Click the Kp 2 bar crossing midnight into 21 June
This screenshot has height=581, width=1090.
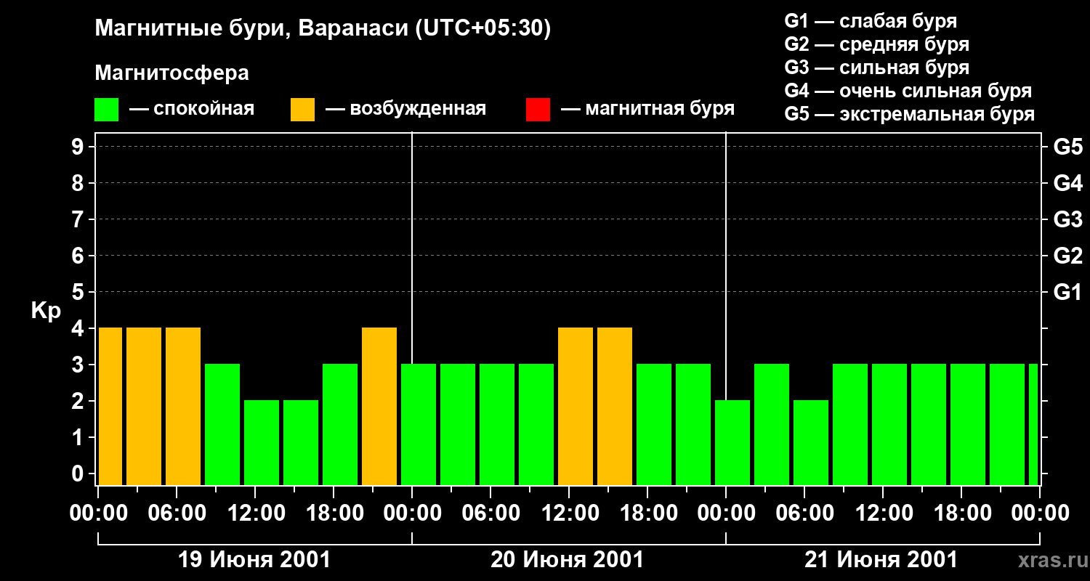pos(732,443)
